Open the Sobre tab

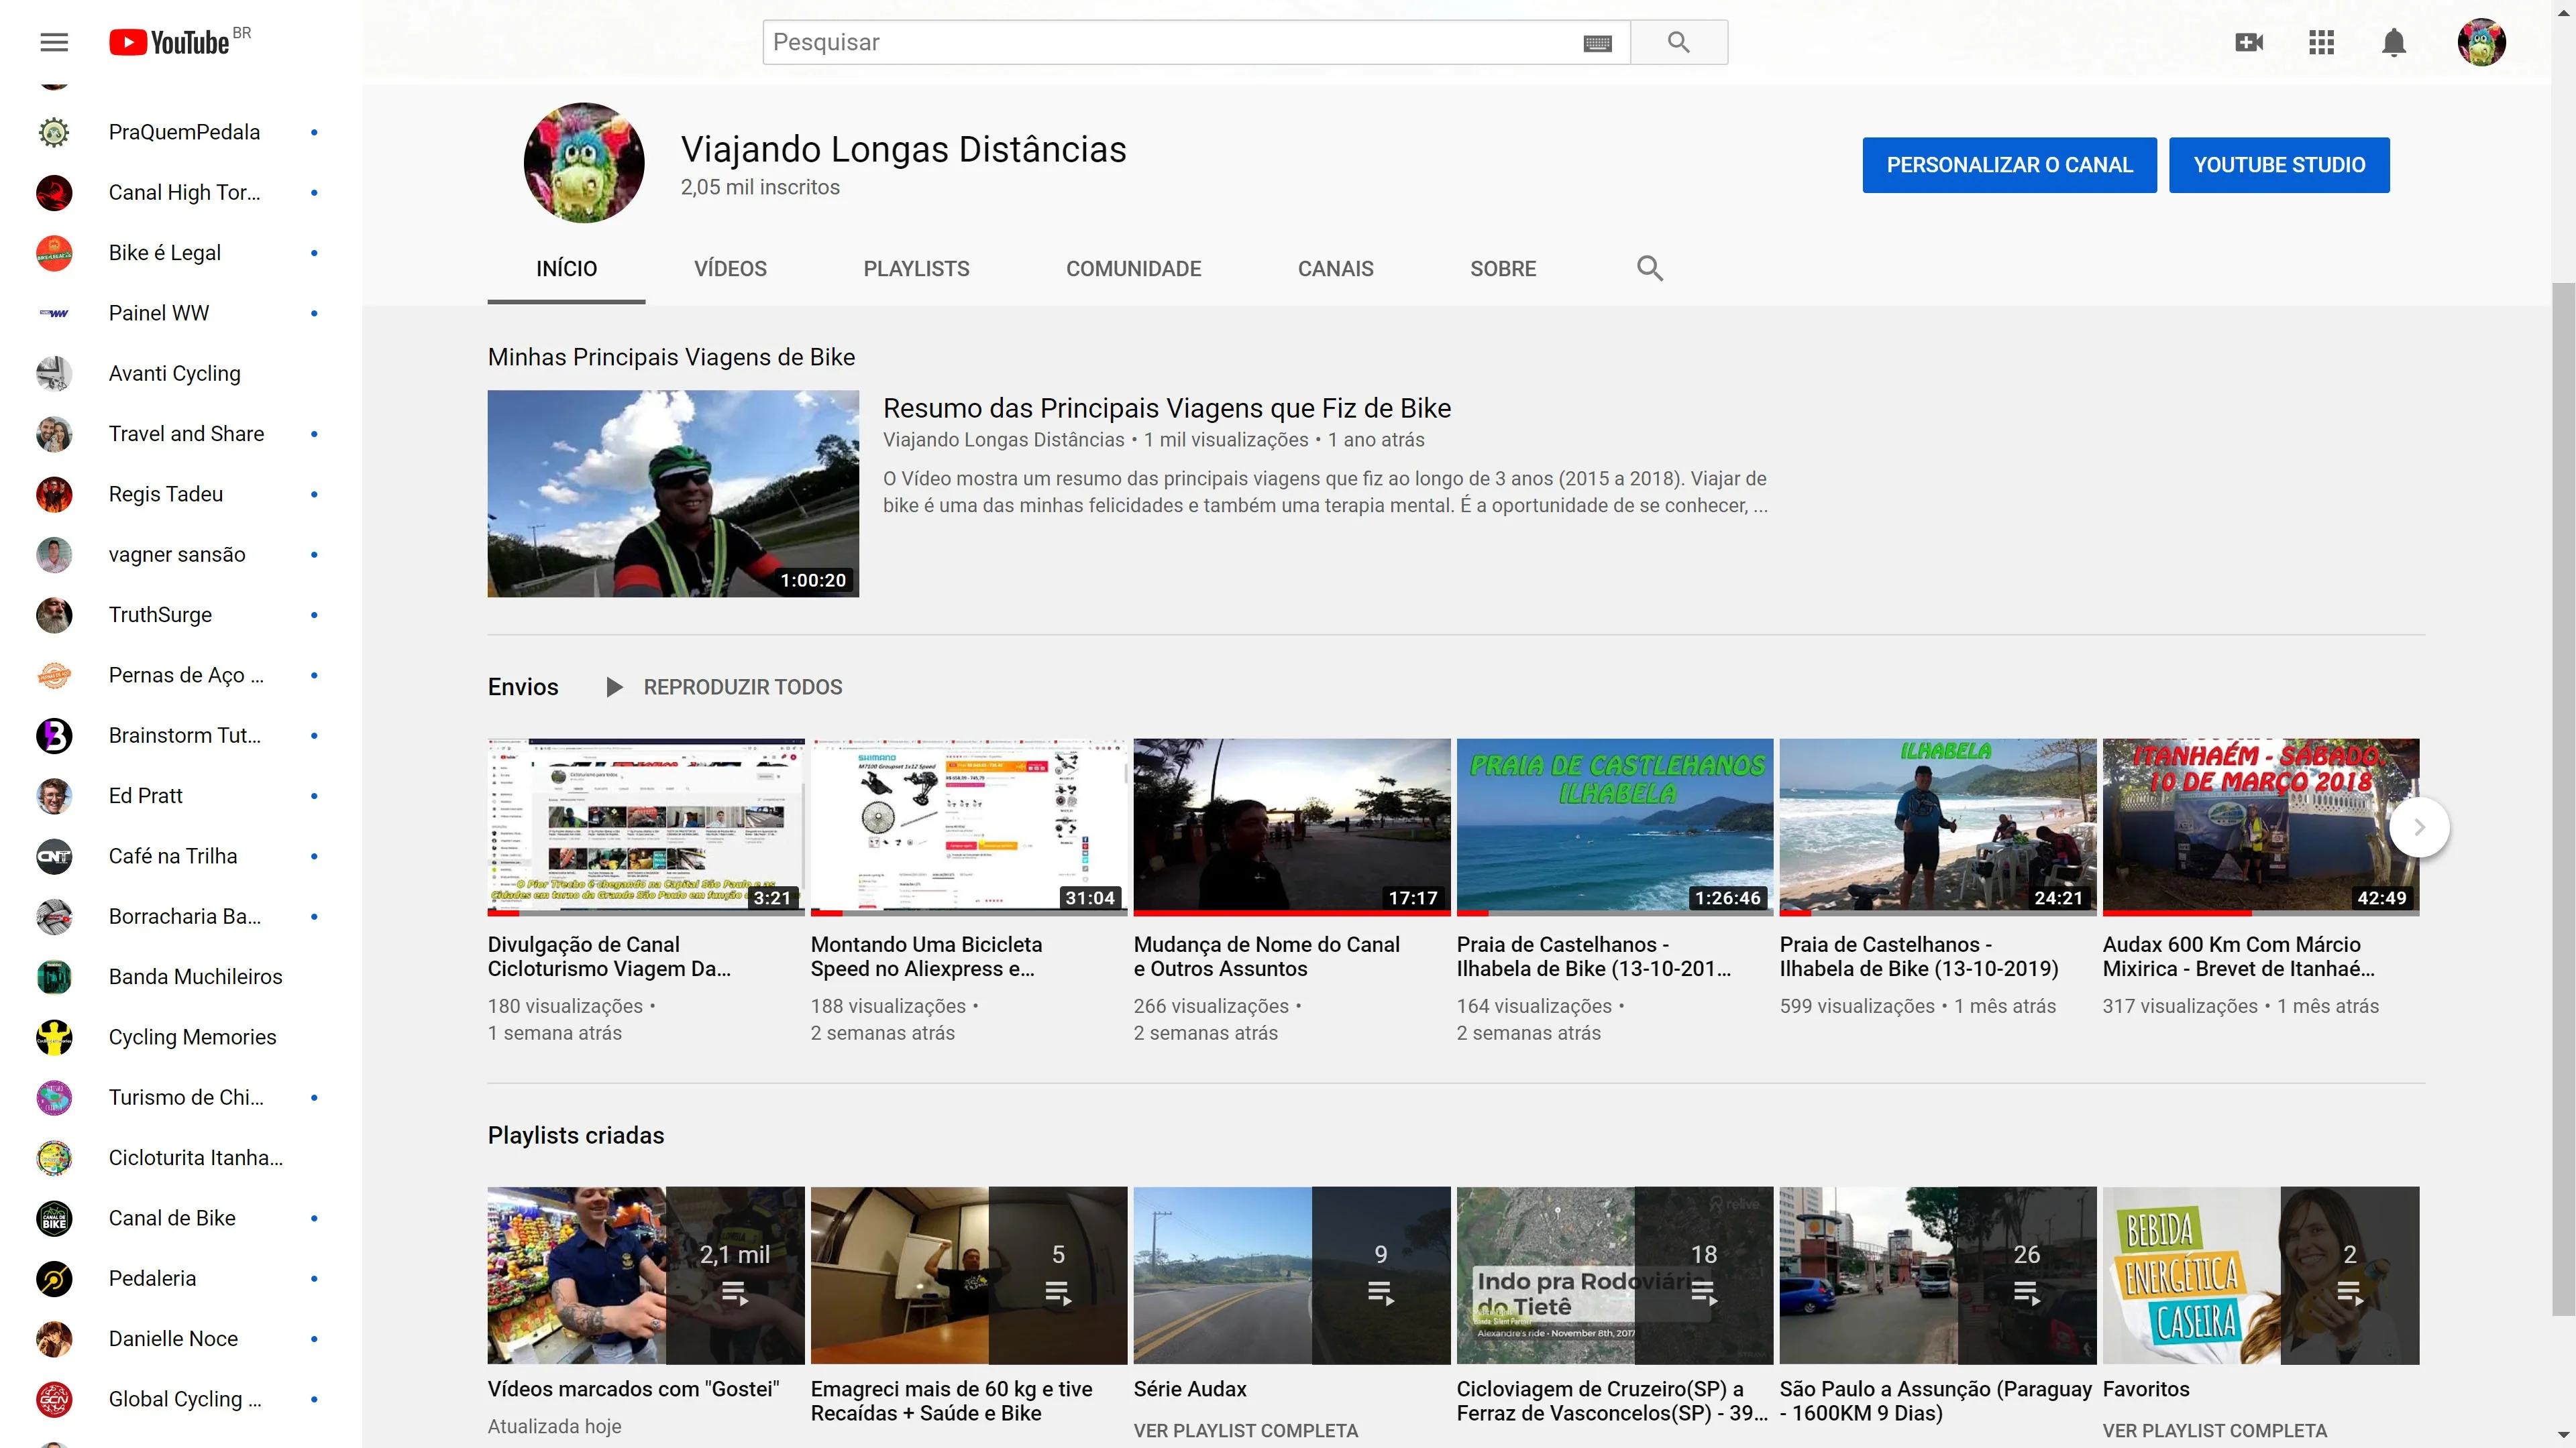[x=1502, y=268]
